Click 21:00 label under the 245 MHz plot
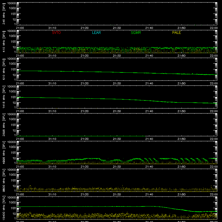Screen dimensions: 222x222 (20, 28)
